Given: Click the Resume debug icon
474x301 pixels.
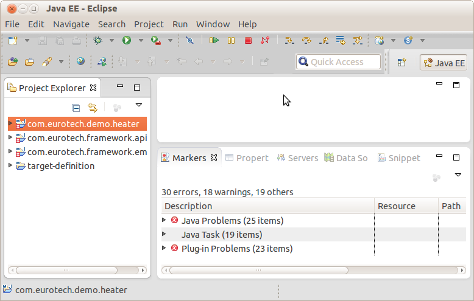Looking at the screenshot, I should [x=214, y=40].
